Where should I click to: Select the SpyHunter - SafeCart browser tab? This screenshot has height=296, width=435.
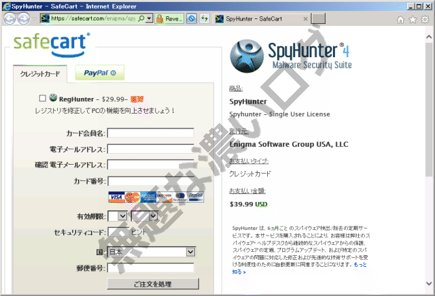tap(261, 19)
